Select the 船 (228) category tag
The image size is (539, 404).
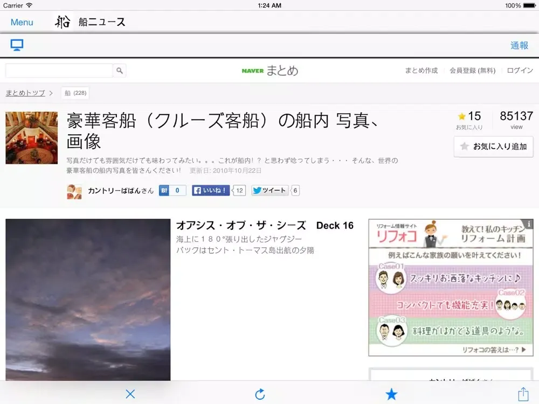coord(75,93)
